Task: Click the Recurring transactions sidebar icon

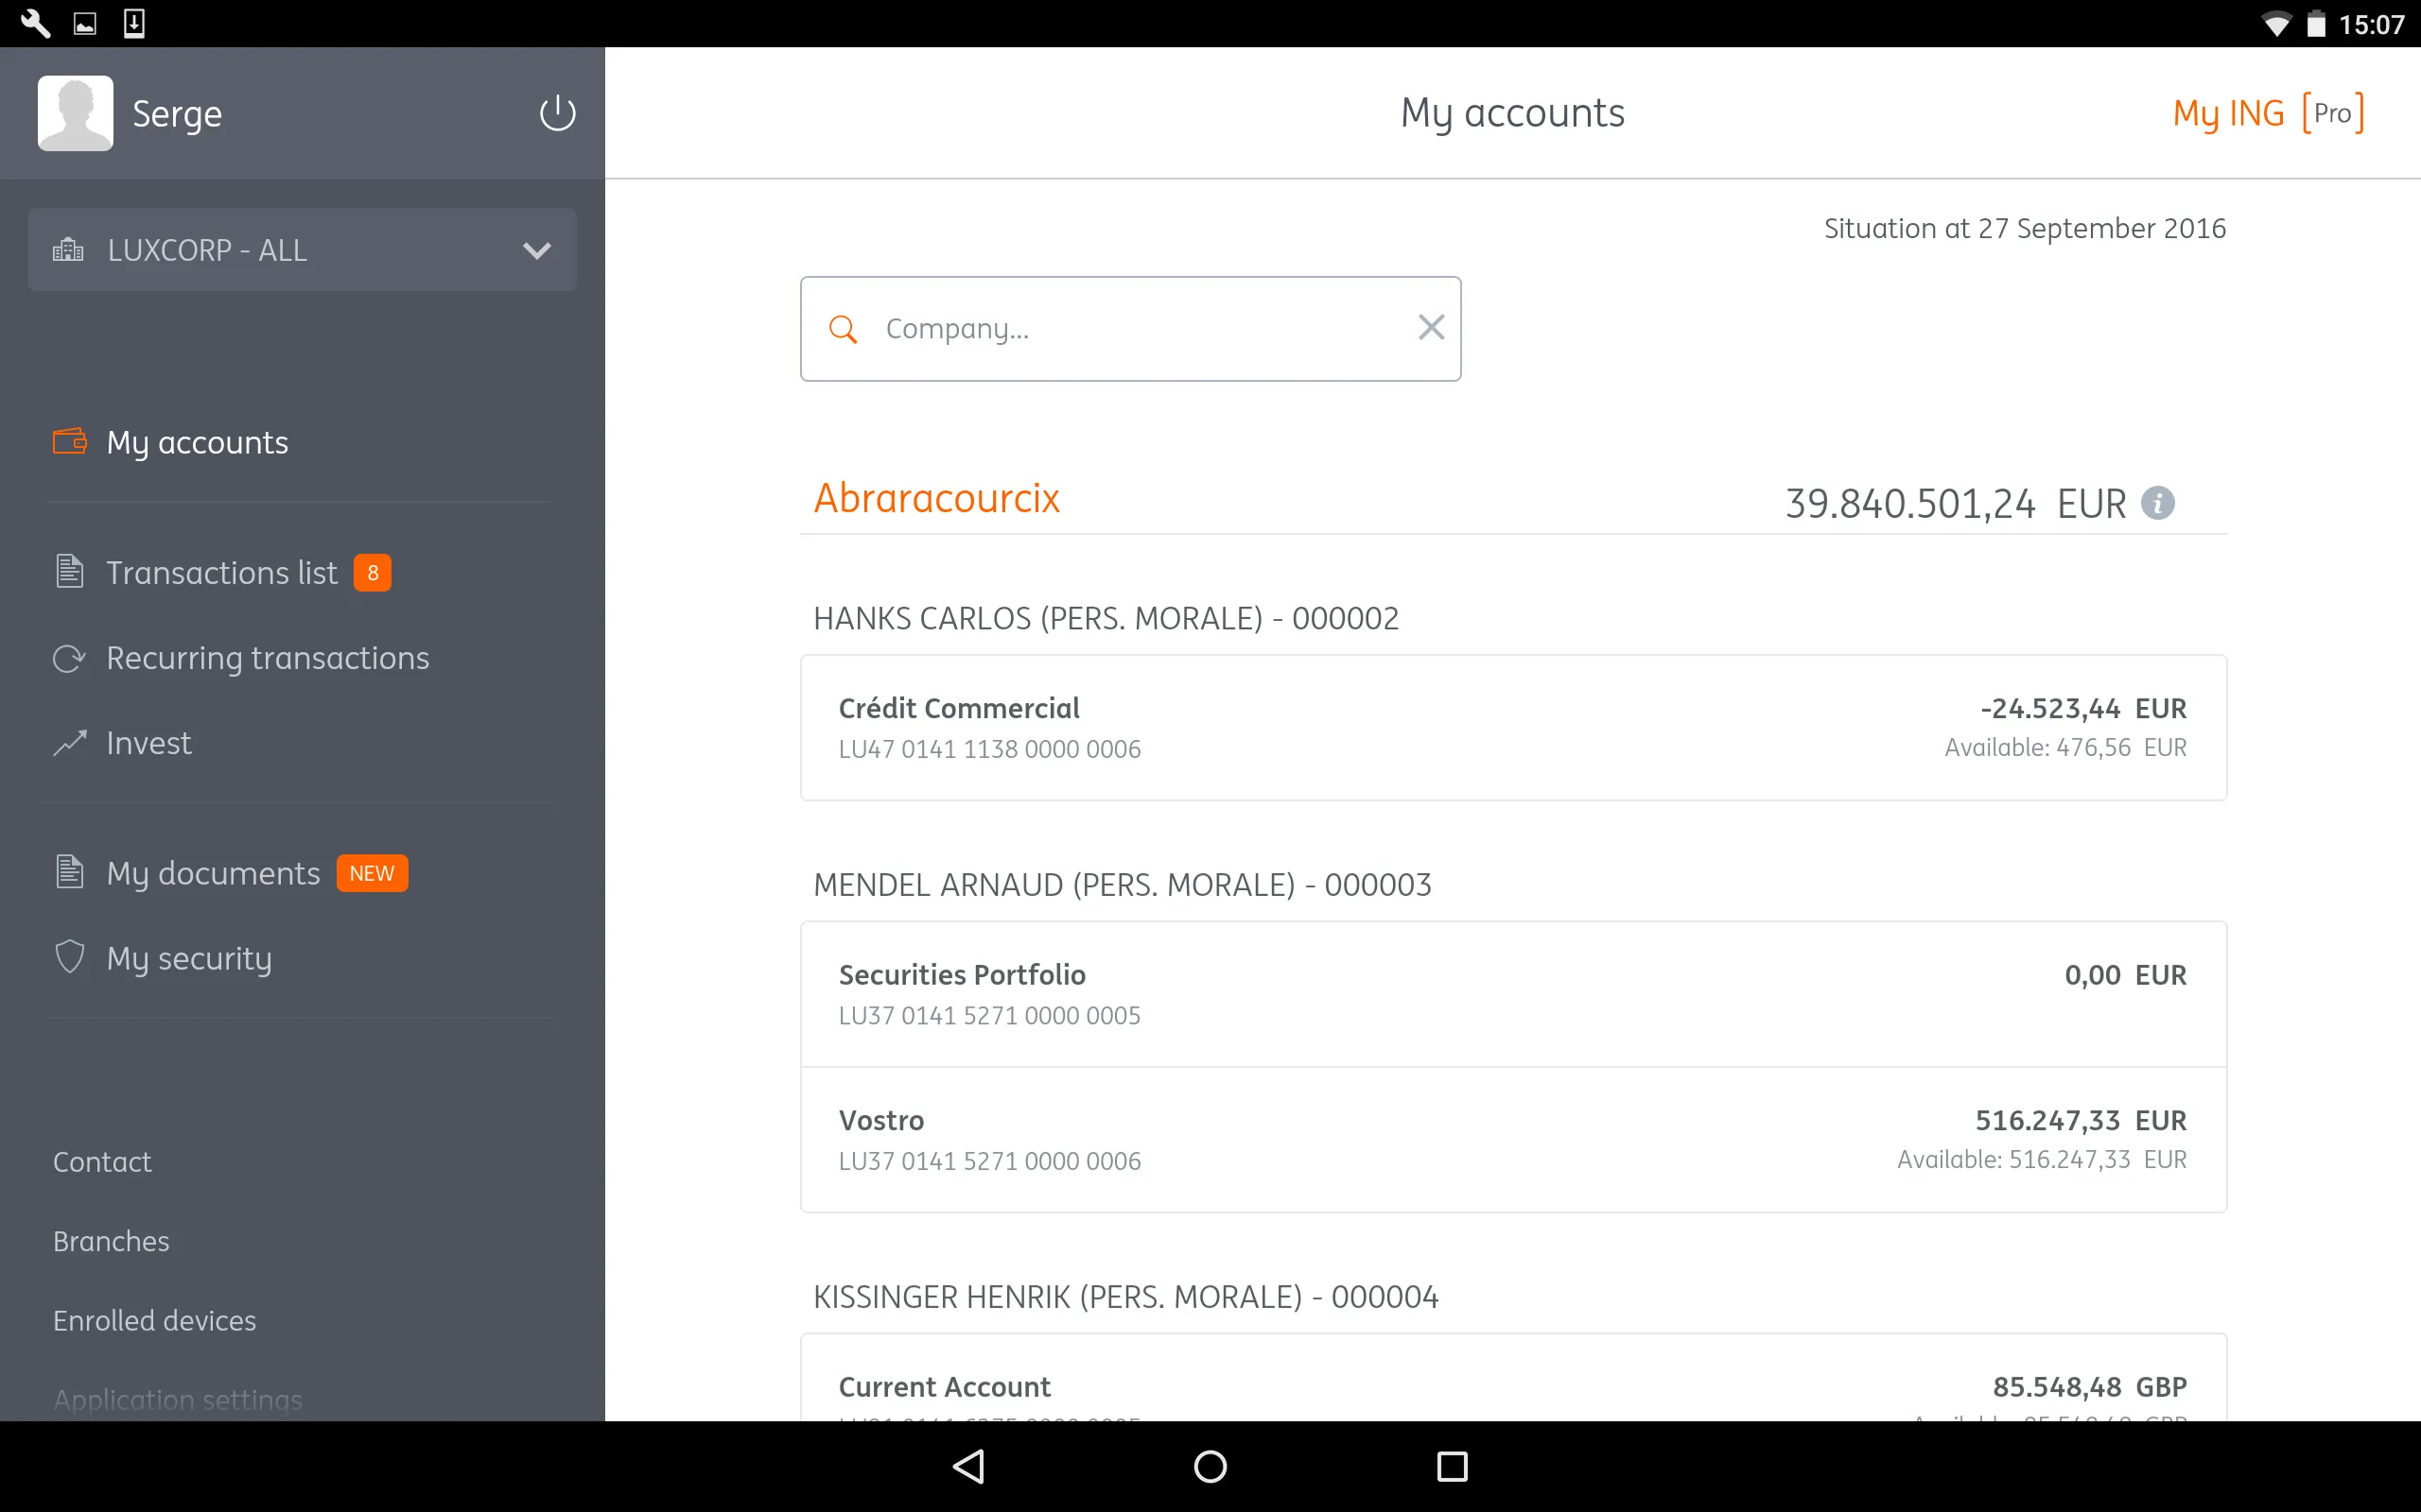Action: [x=70, y=657]
